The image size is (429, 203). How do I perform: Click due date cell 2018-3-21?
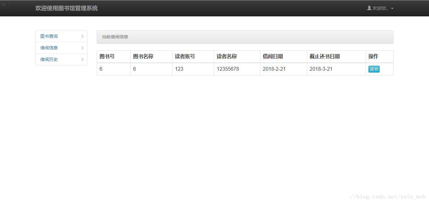(x=336, y=69)
